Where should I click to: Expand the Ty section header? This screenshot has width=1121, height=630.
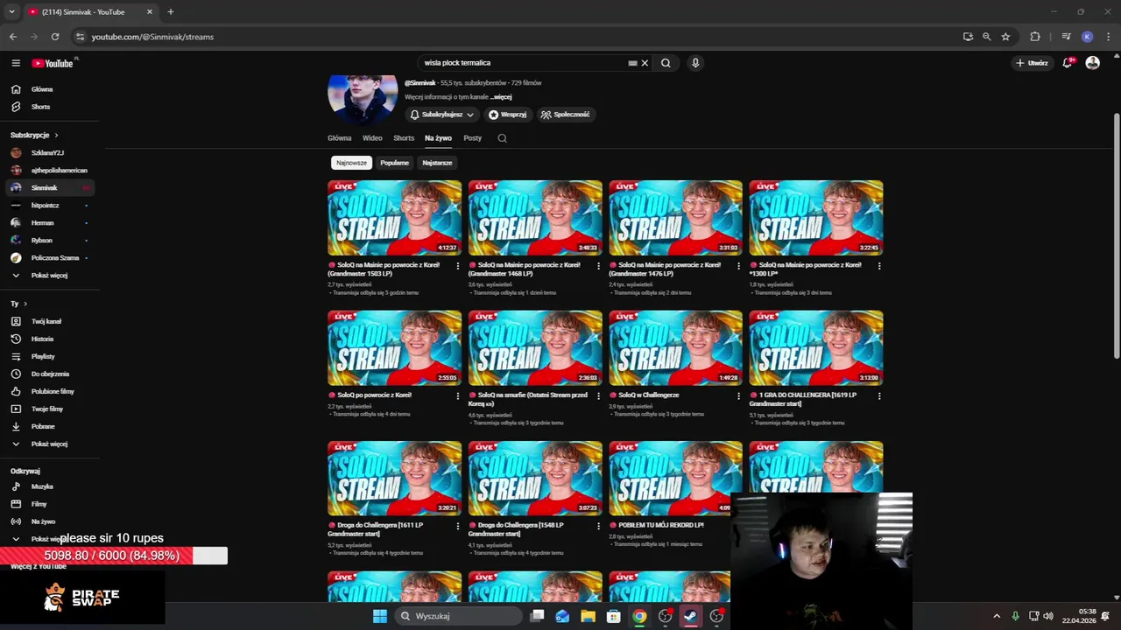click(19, 304)
